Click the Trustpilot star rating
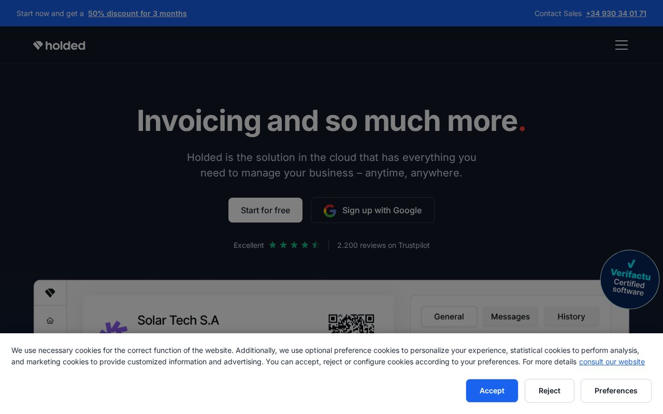This screenshot has width=663, height=414. pyautogui.click(x=294, y=245)
